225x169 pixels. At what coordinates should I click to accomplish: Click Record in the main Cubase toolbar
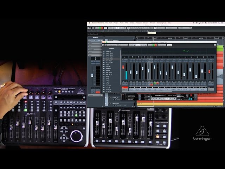pos(124,28)
